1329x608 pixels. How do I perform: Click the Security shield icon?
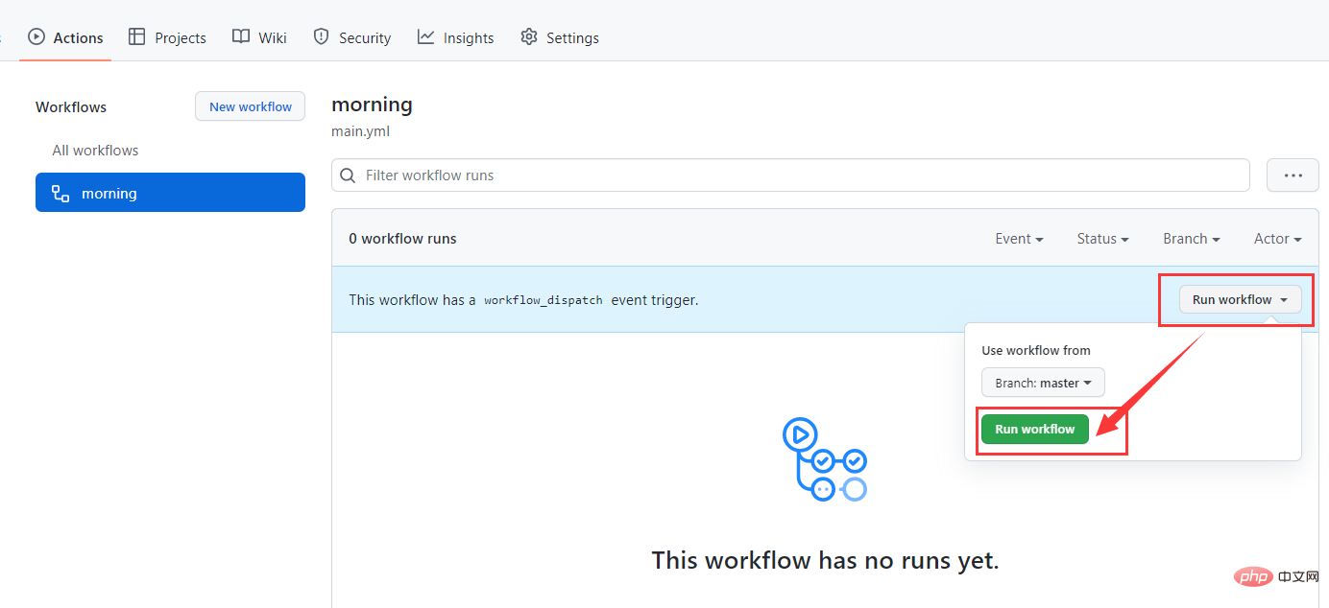(321, 36)
